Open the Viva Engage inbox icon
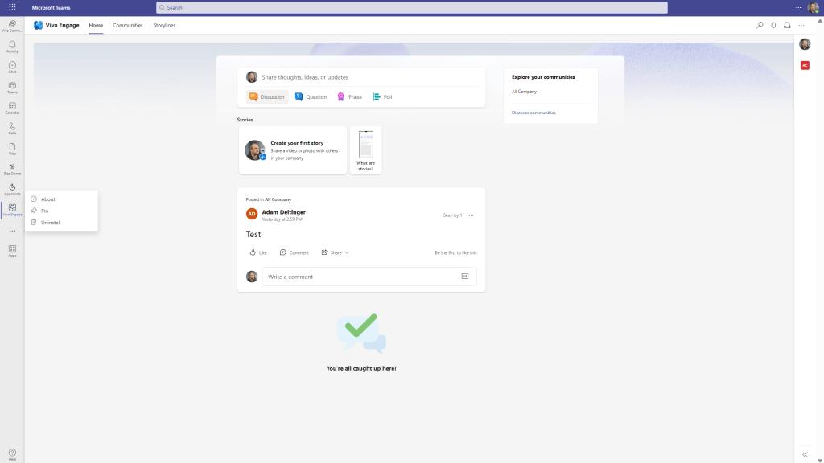Screen dimensions: 824x463 click(x=787, y=25)
